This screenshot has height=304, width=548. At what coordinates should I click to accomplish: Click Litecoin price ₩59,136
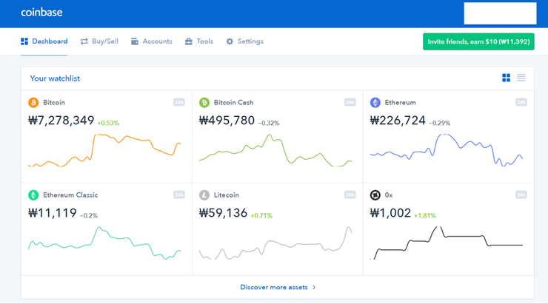pos(223,213)
